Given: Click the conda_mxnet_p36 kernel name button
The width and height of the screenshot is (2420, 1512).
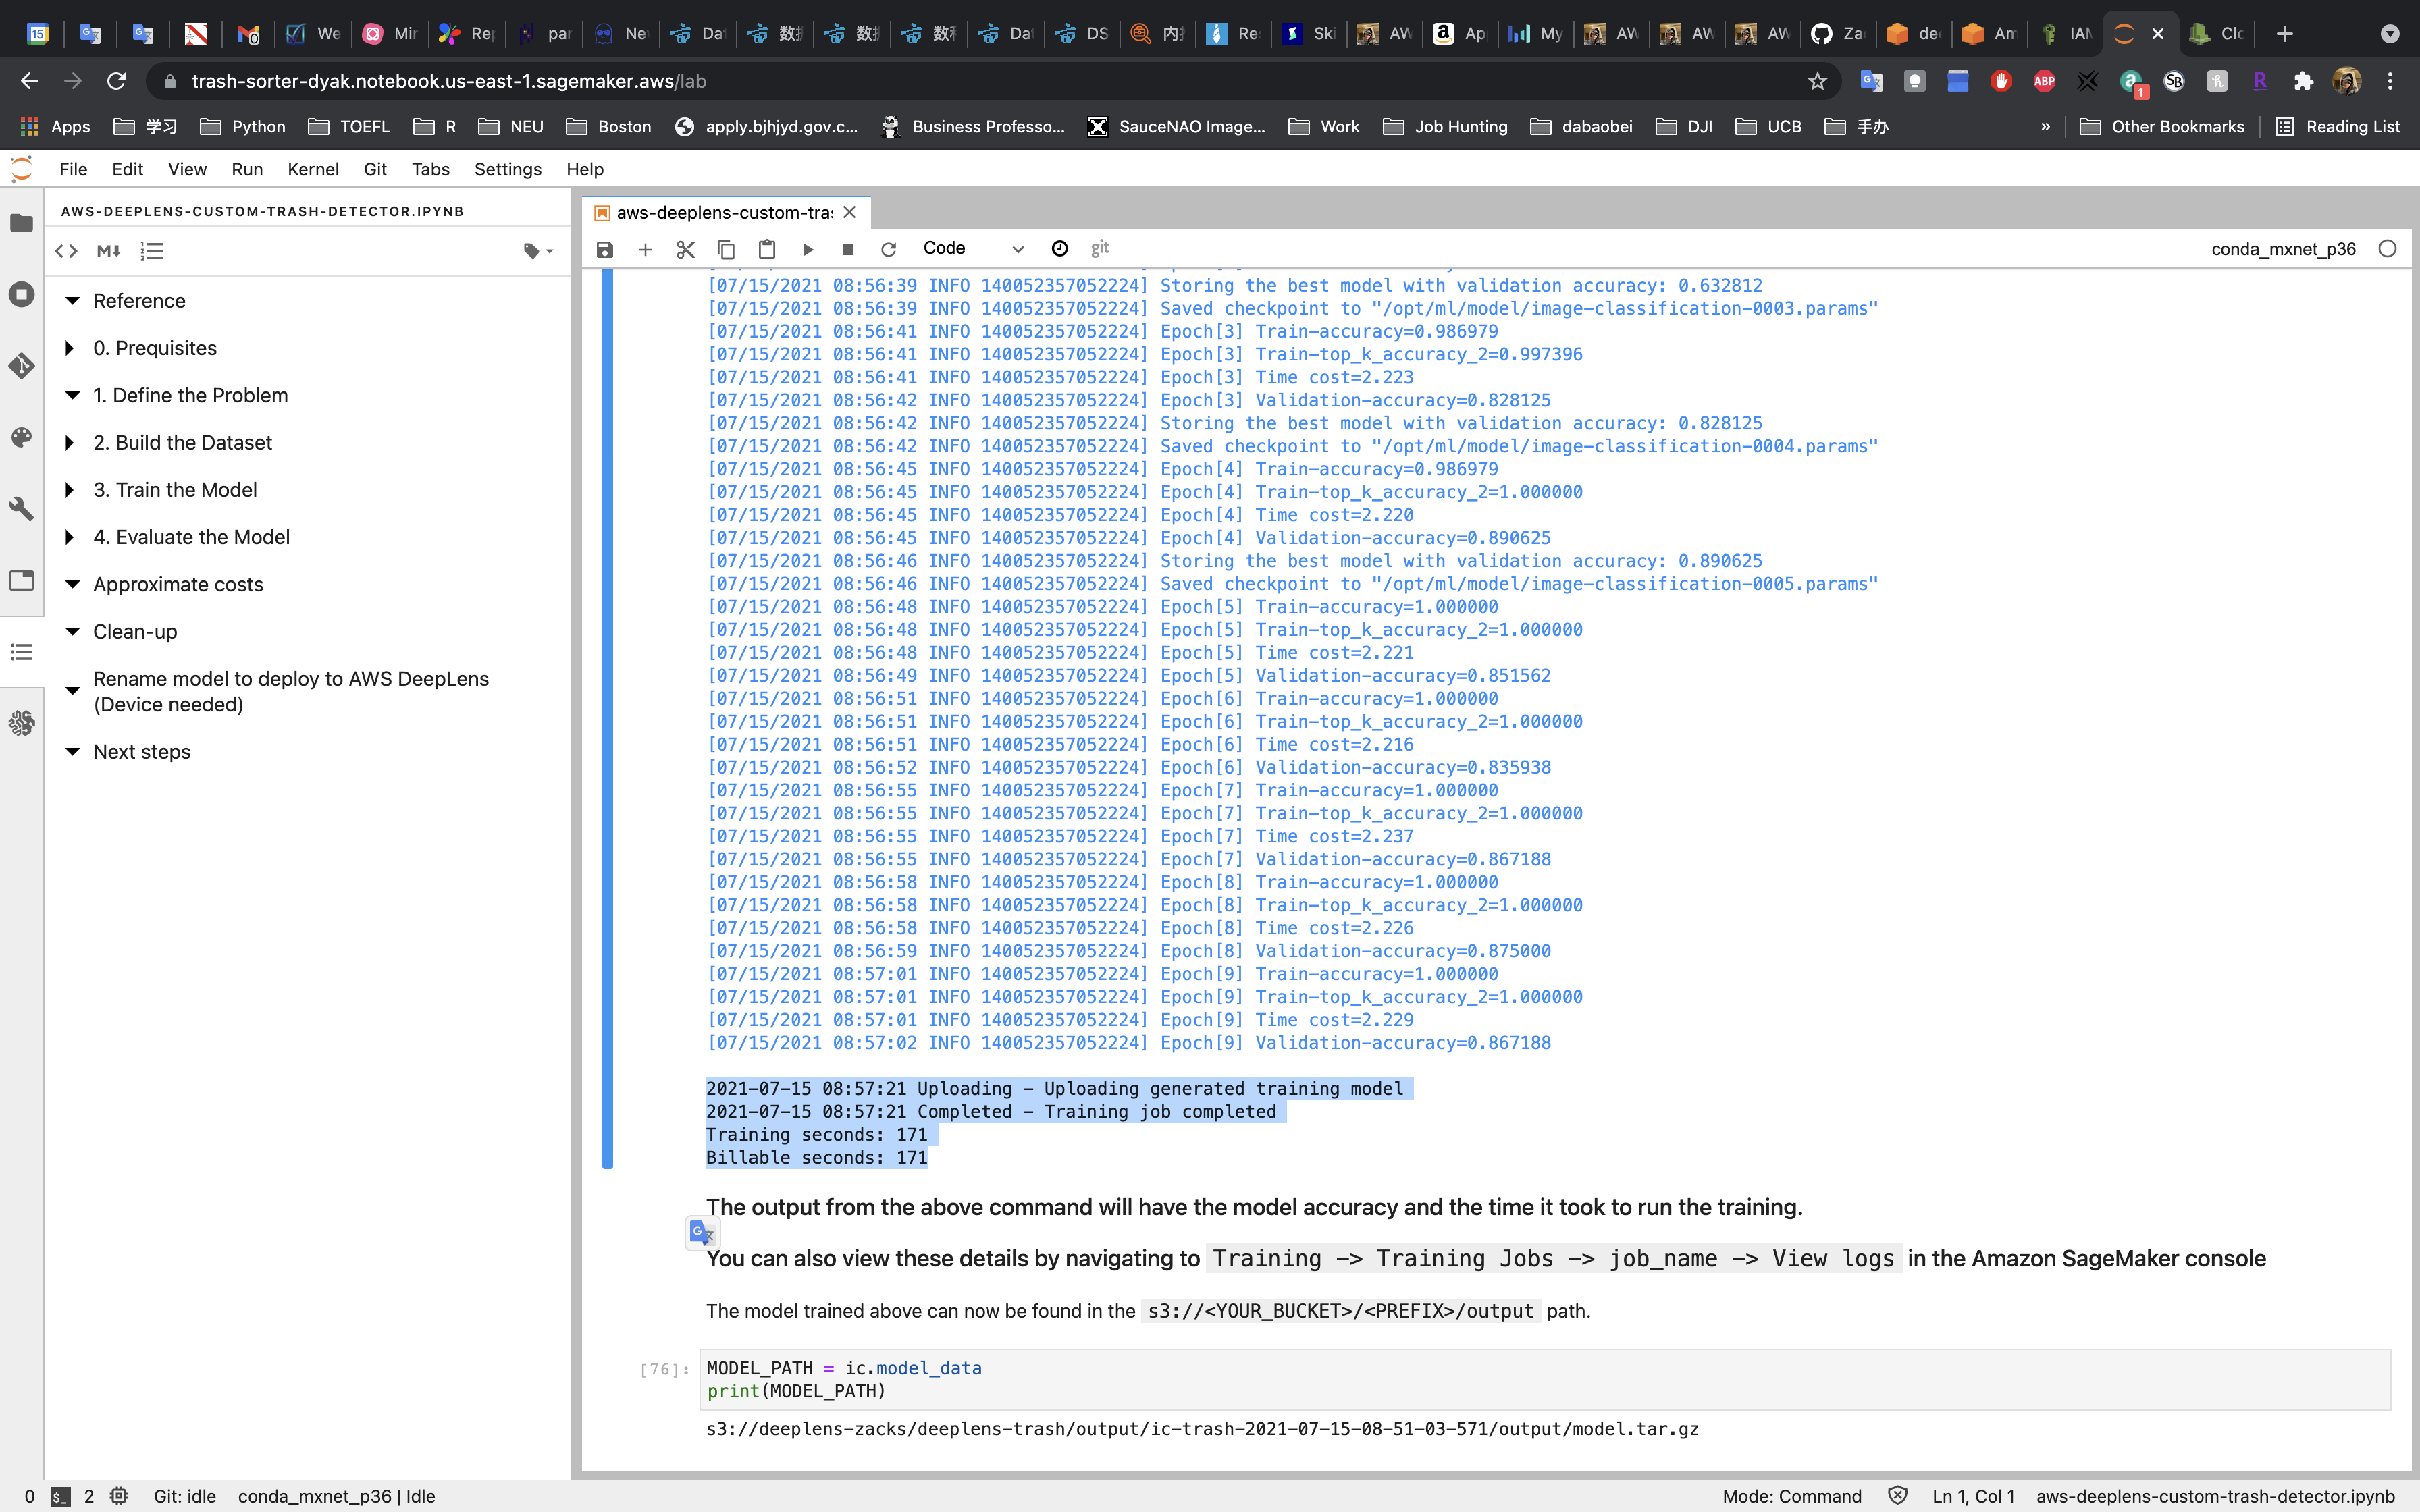Looking at the screenshot, I should click(x=2282, y=249).
